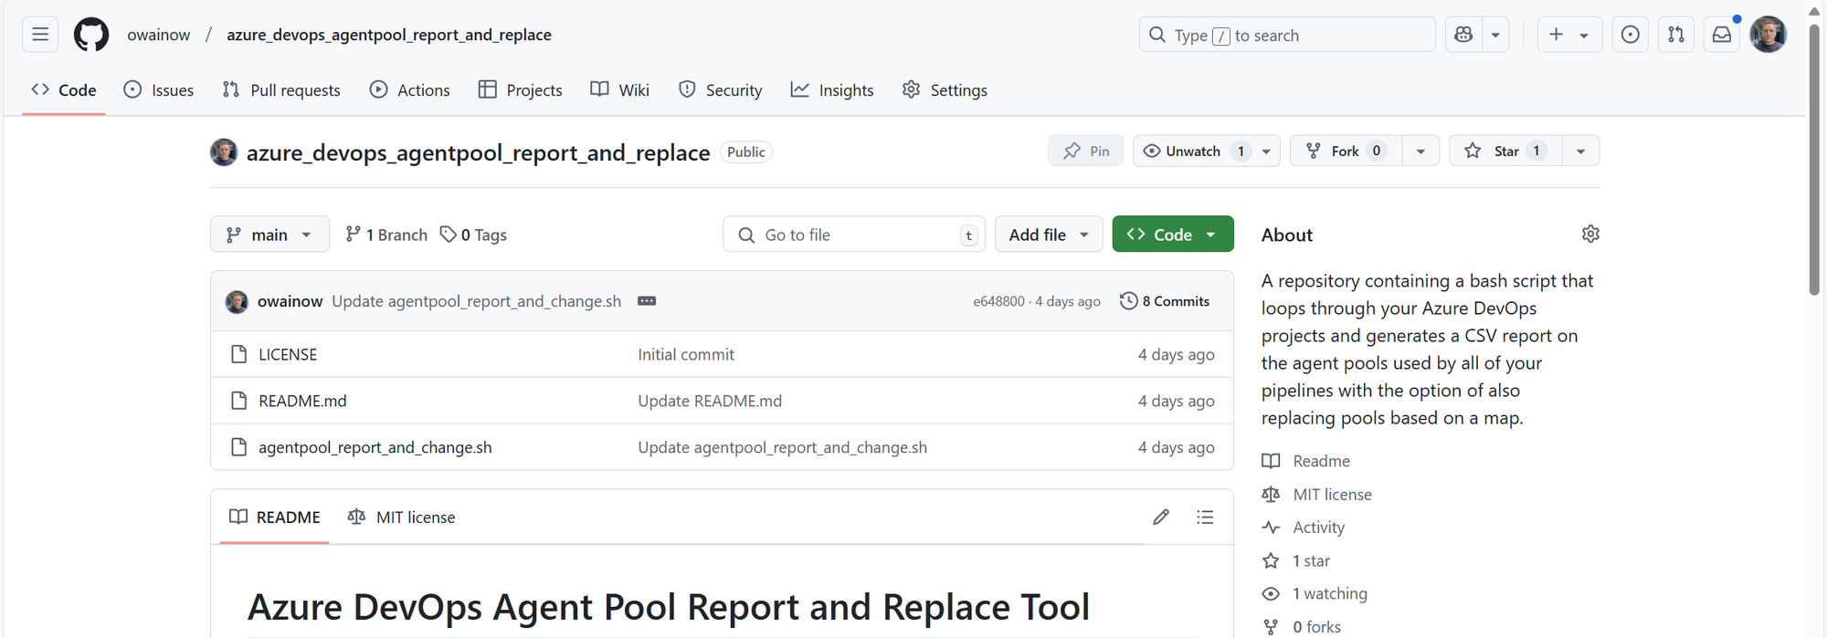Toggle Pin for this repository
The image size is (1827, 638).
[1086, 152]
